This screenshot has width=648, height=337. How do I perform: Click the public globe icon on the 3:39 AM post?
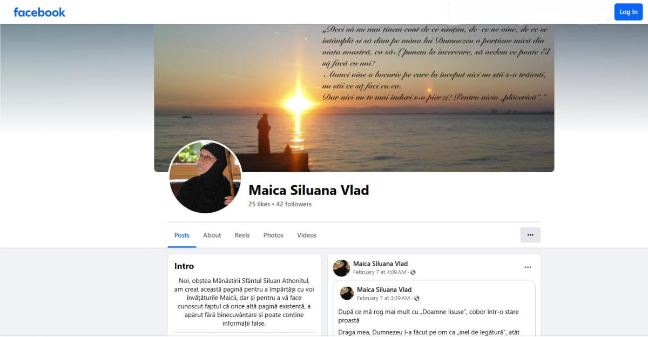[417, 299]
